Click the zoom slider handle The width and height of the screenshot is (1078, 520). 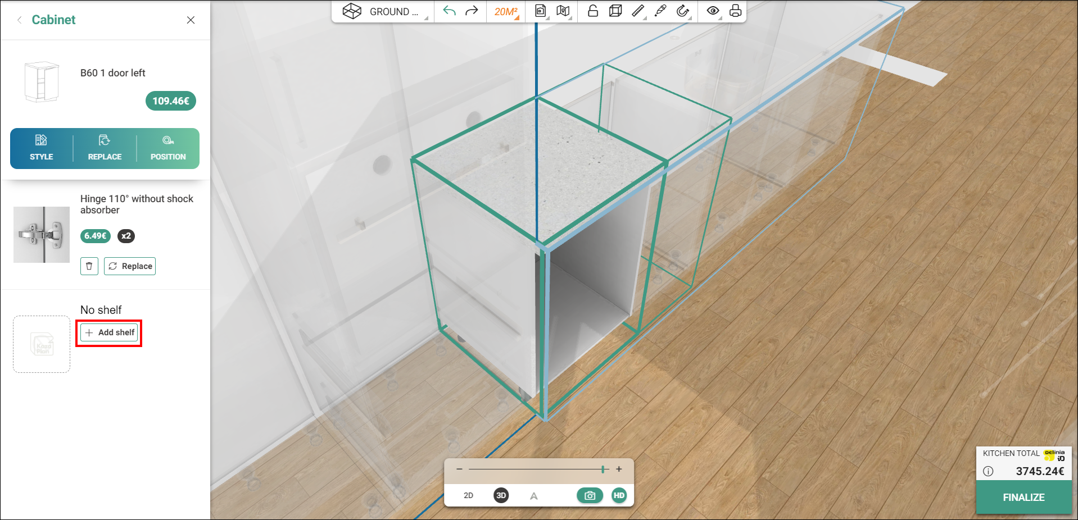coord(603,469)
